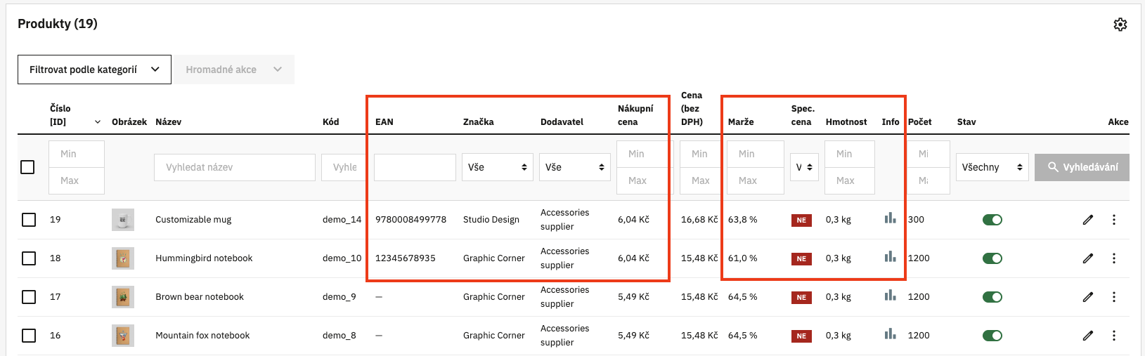This screenshot has height=356, width=1145.
Task: Edit Hummingbird notebook with pencil icon
Action: click(x=1088, y=258)
